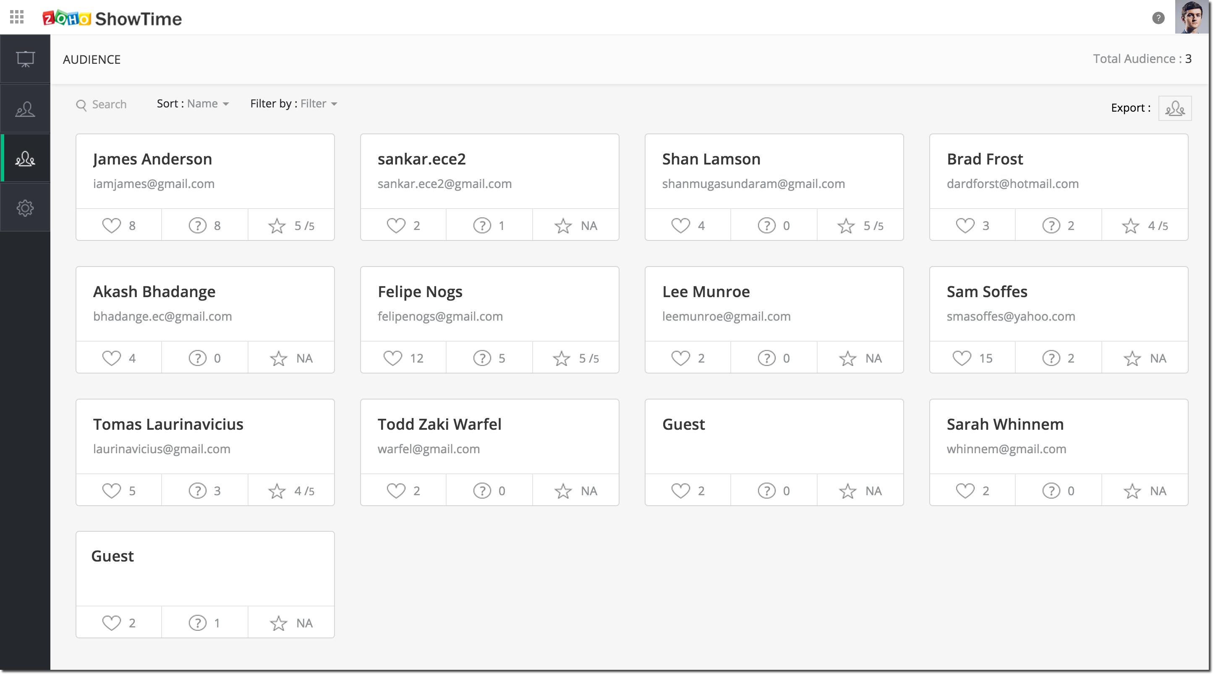This screenshot has height=674, width=1213.
Task: Open the settings gear in sidebar
Action: [x=26, y=208]
